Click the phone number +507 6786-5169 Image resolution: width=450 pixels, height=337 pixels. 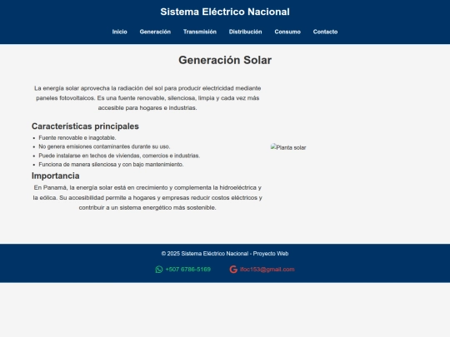pos(188,270)
